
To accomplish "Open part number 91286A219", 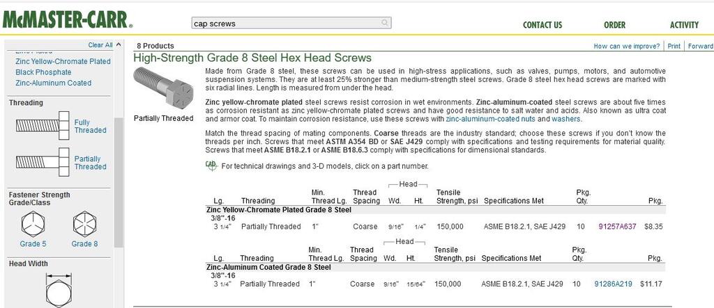I will [x=613, y=284].
